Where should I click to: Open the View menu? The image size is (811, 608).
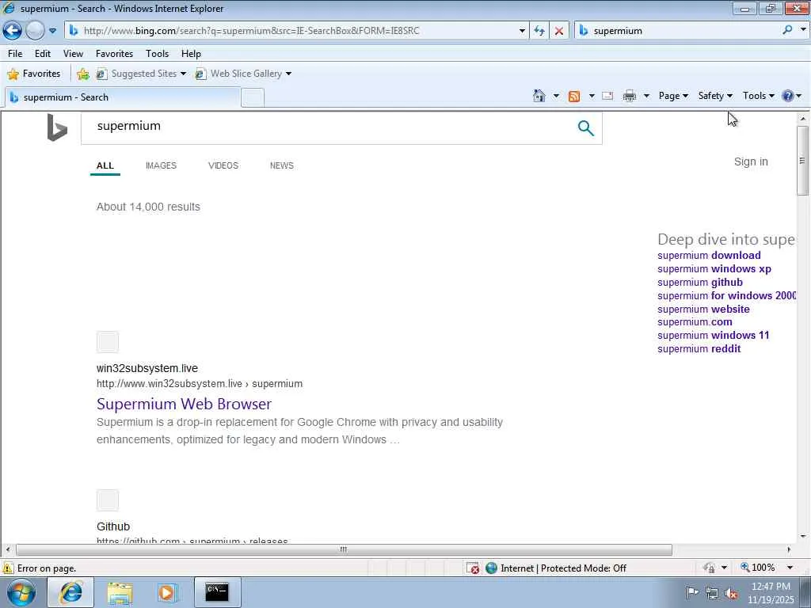pos(73,53)
